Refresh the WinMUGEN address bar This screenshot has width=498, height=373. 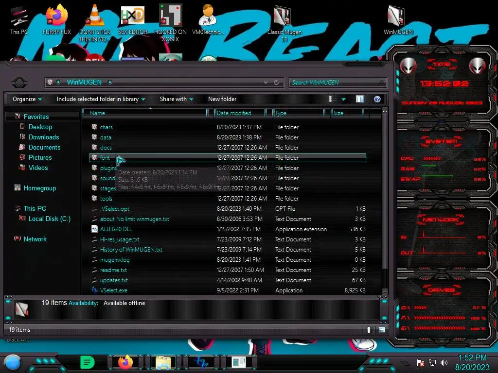(x=276, y=83)
